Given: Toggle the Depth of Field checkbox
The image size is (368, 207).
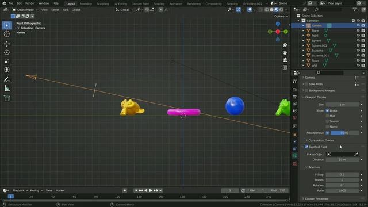Looking at the screenshot, I should tap(306, 147).
